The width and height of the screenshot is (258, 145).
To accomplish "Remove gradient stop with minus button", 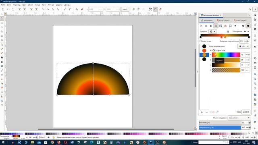I will (x=207, y=112).
